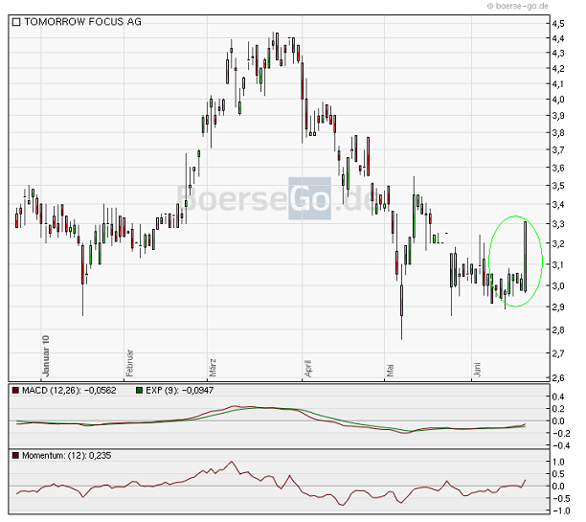586x522 pixels.
Task: Click the April axis label
Action: tap(308, 369)
